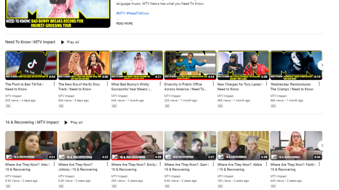Click title What Bad Bunny's Wildly Successful Year Means

(131, 87)
